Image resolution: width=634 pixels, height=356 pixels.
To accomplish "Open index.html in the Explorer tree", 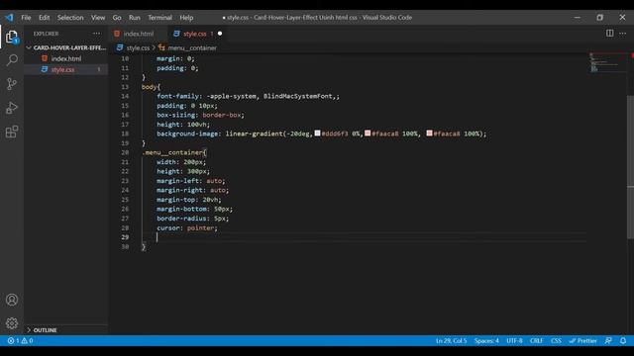I will point(66,58).
